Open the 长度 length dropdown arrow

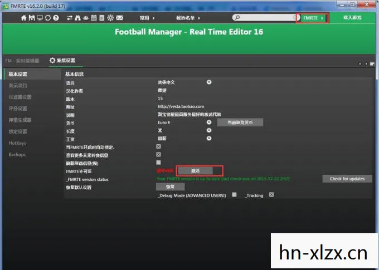tap(209, 130)
